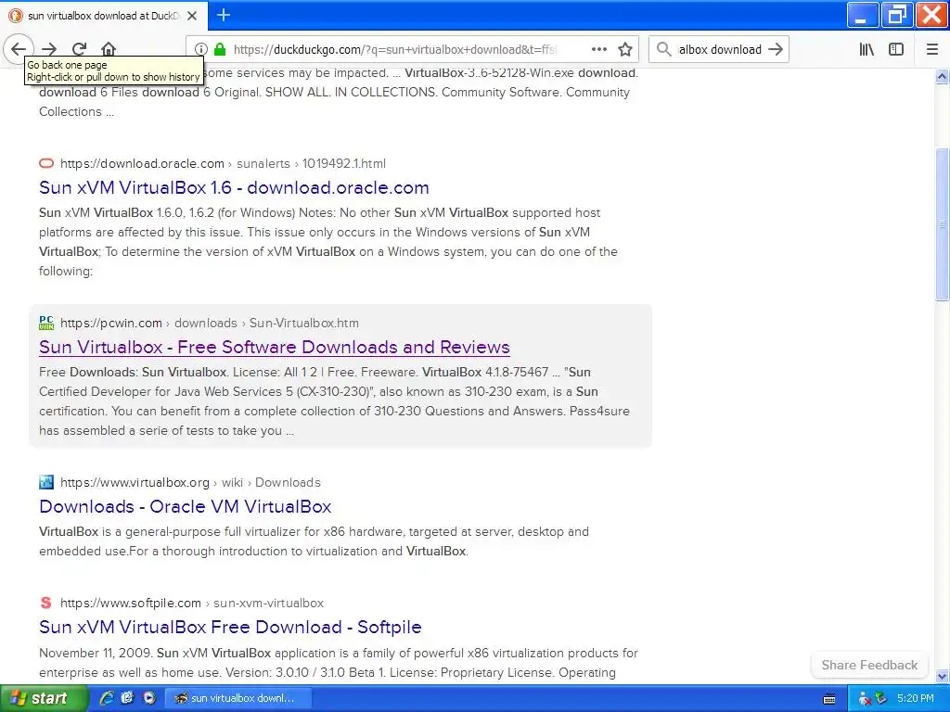The width and height of the screenshot is (950, 712).
Task: Click the forward navigation arrow
Action: [49, 49]
